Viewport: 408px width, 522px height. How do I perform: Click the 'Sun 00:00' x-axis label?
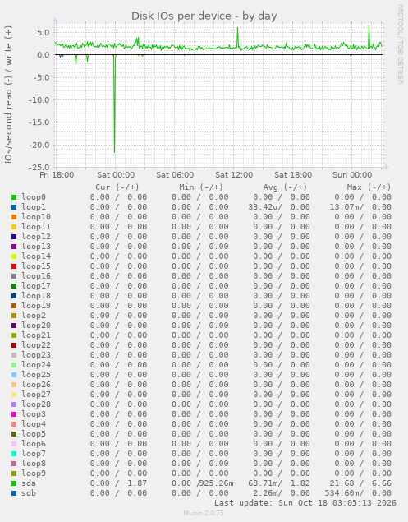click(352, 175)
